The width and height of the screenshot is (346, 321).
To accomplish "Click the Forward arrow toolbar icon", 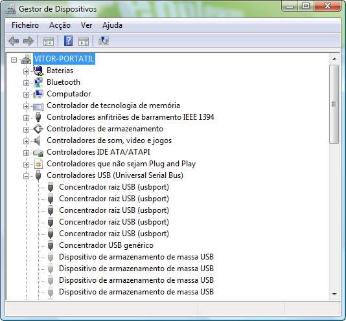I will pyautogui.click(x=29, y=41).
